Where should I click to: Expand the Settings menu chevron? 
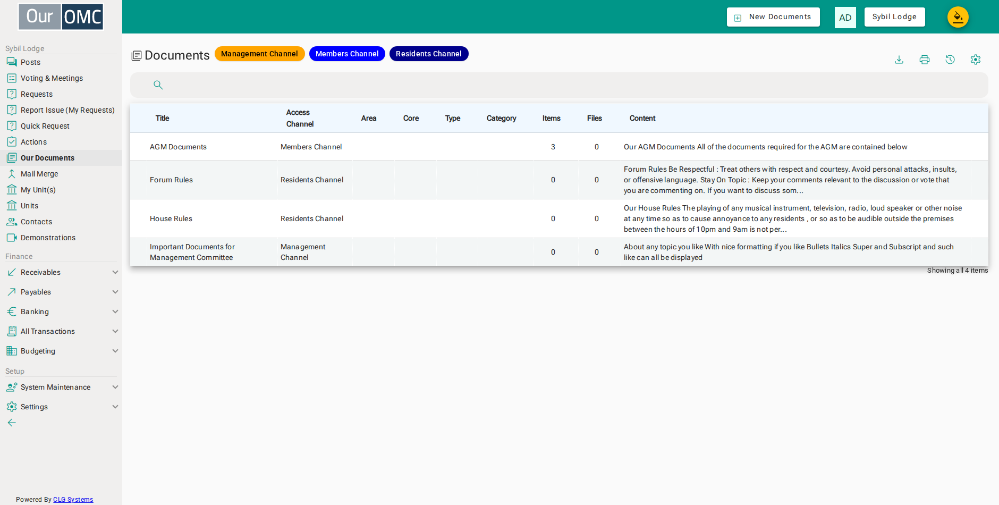(115, 407)
